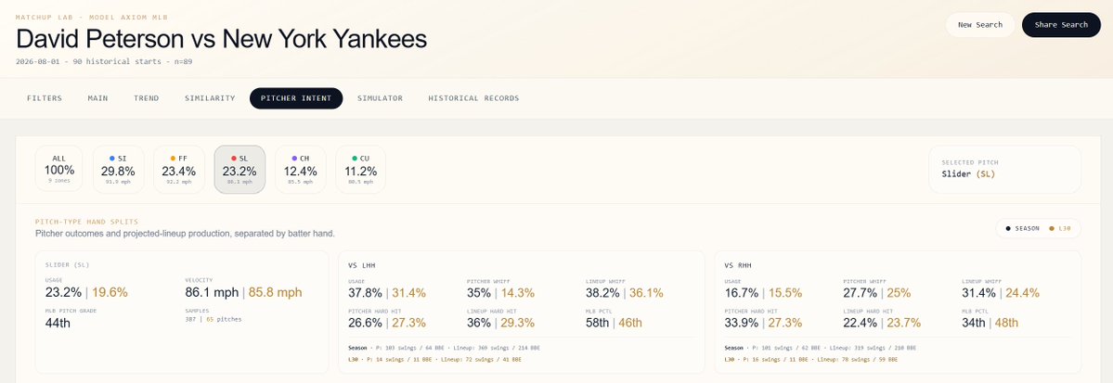This screenshot has height=383, width=1113.
Task: Click the VS RHH lineup whiff 31.4%
Action: [978, 293]
